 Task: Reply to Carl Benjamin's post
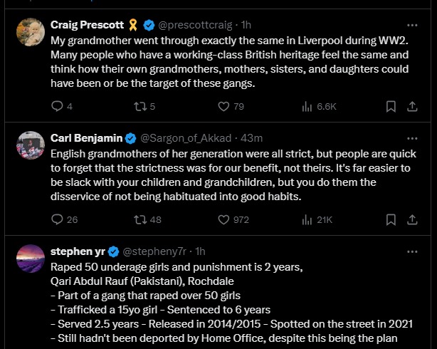pyautogui.click(x=58, y=219)
